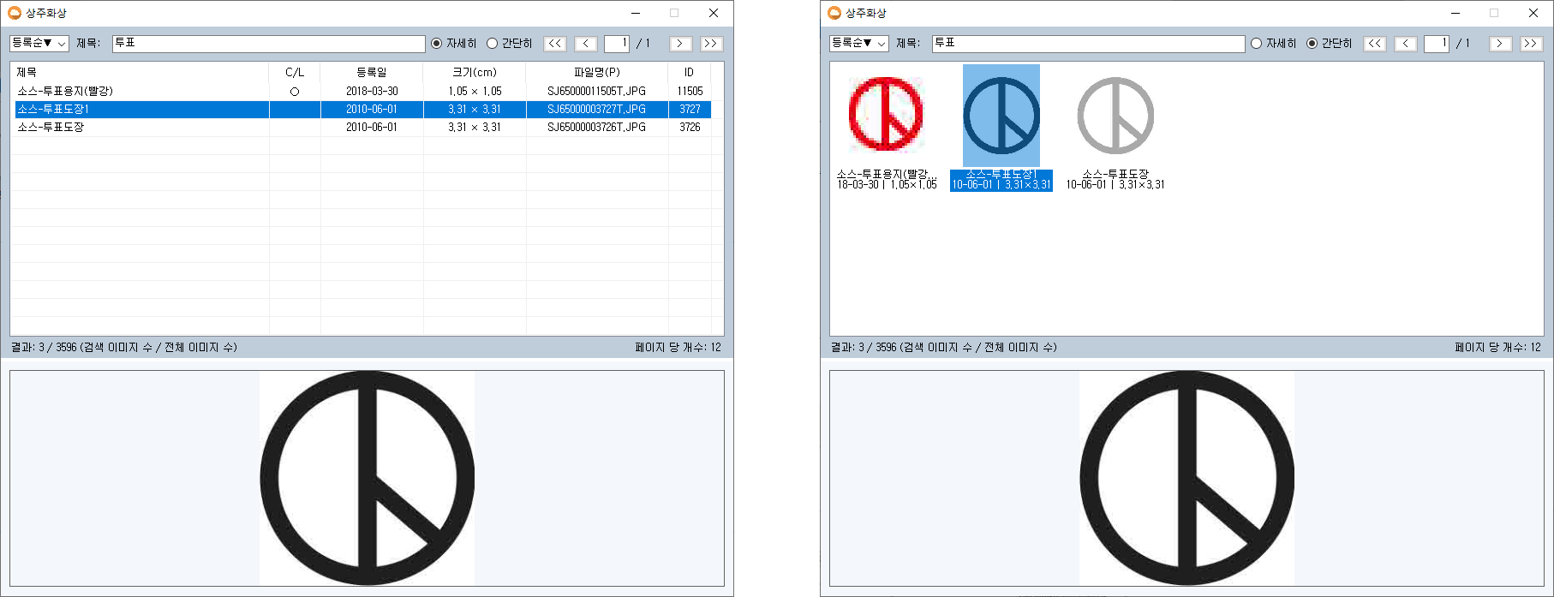Click file name SJ65000003727T.JPG

(597, 109)
